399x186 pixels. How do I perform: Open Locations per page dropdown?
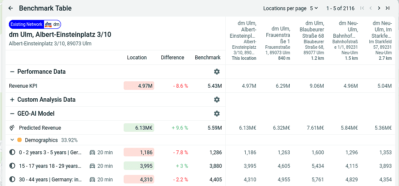point(314,8)
